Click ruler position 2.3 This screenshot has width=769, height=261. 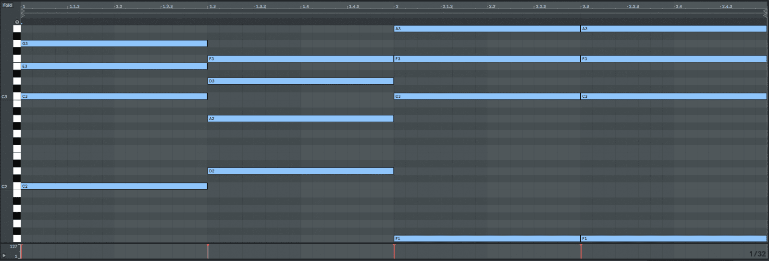tap(585, 6)
